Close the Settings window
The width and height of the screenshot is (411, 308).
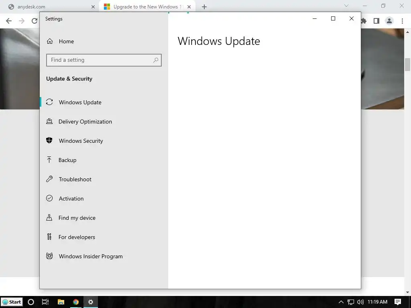pos(352,18)
